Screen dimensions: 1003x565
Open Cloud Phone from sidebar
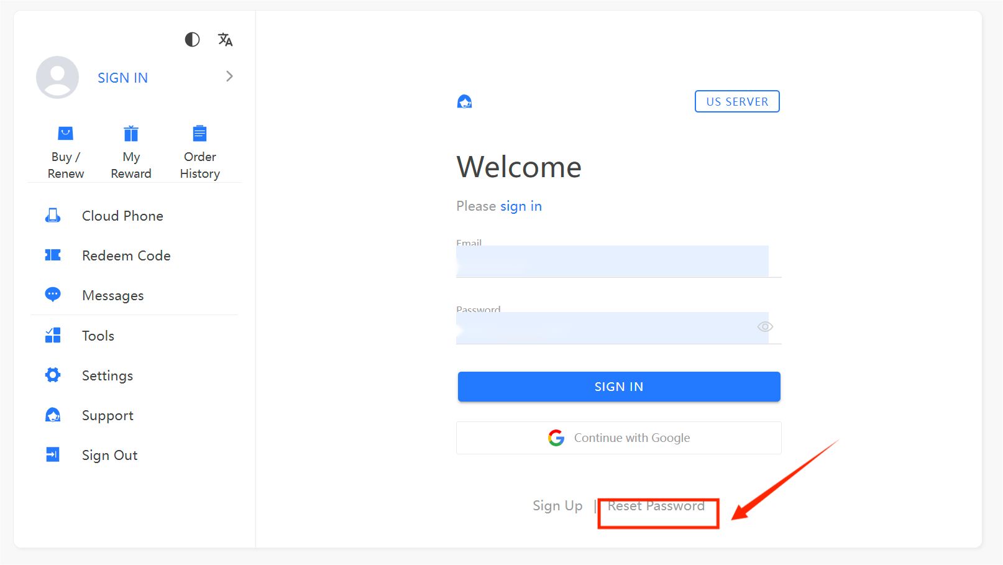(x=122, y=216)
